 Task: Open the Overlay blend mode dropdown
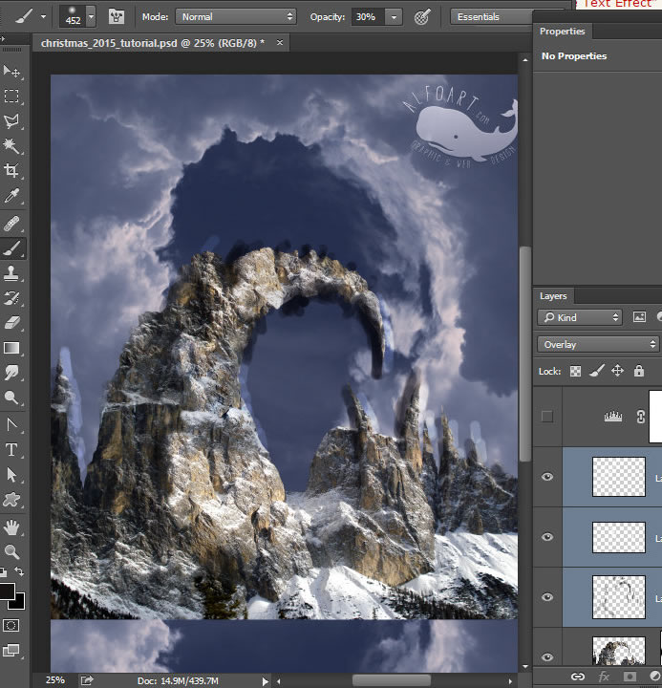pyautogui.click(x=598, y=344)
